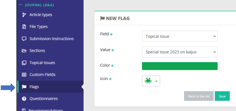Click the JOURNAL (A&A) section header

[39, 5]
